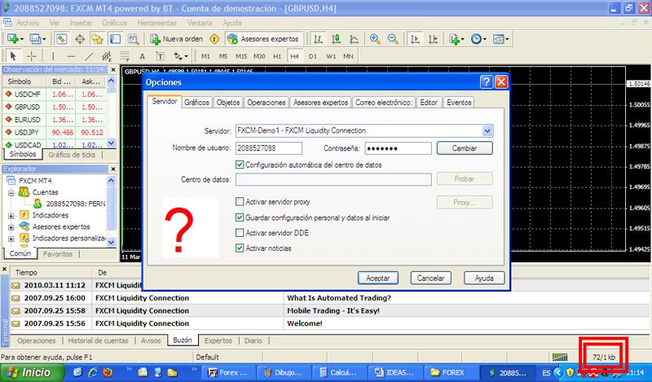Screen dimensions: 652x382
Task: Toggle the Activar noticias checkbox
Action: [x=239, y=248]
